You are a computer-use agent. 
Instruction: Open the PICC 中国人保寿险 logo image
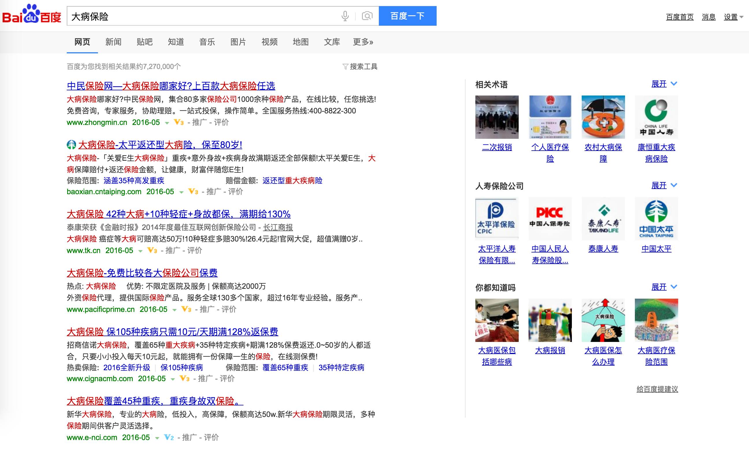pyautogui.click(x=550, y=218)
